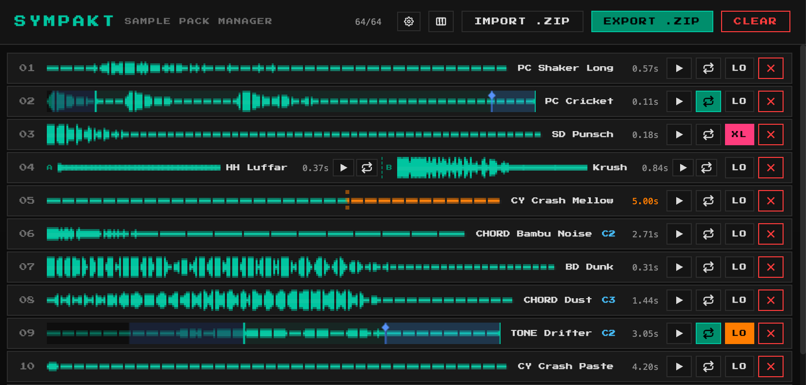Toggle the XL quality badge on SD Punsch

(739, 135)
